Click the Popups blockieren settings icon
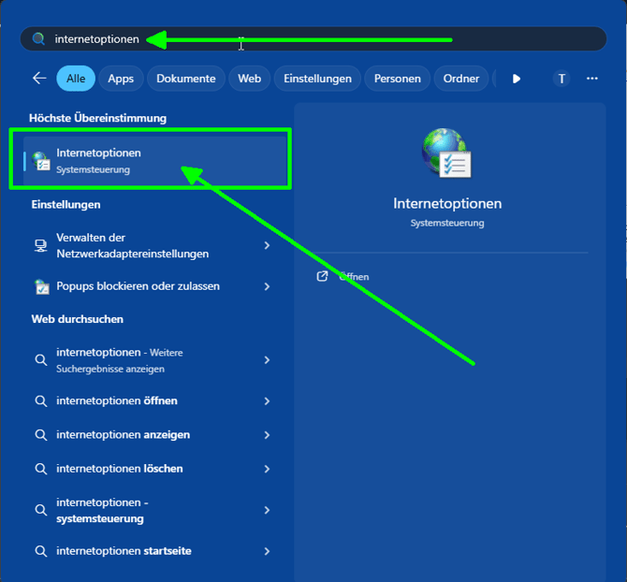The image size is (627, 582). click(41, 286)
